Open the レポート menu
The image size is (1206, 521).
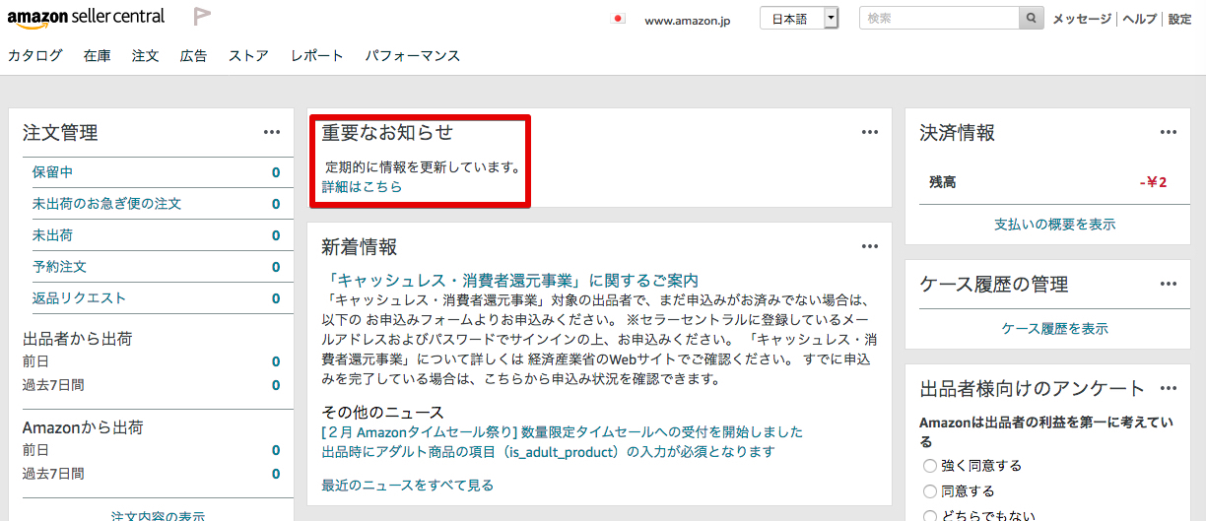pyautogui.click(x=316, y=56)
